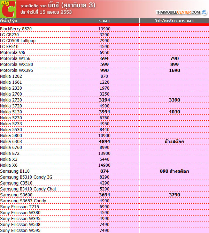Select the Samsung C3510 model name
209x233 pixels.
(16, 183)
